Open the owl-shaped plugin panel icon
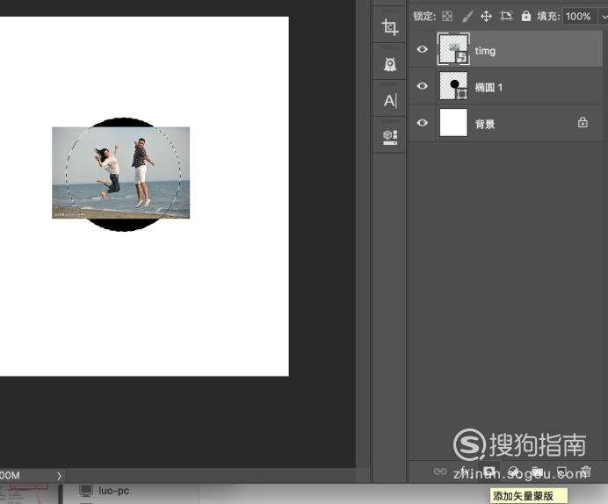This screenshot has height=504, width=608. 390,64
